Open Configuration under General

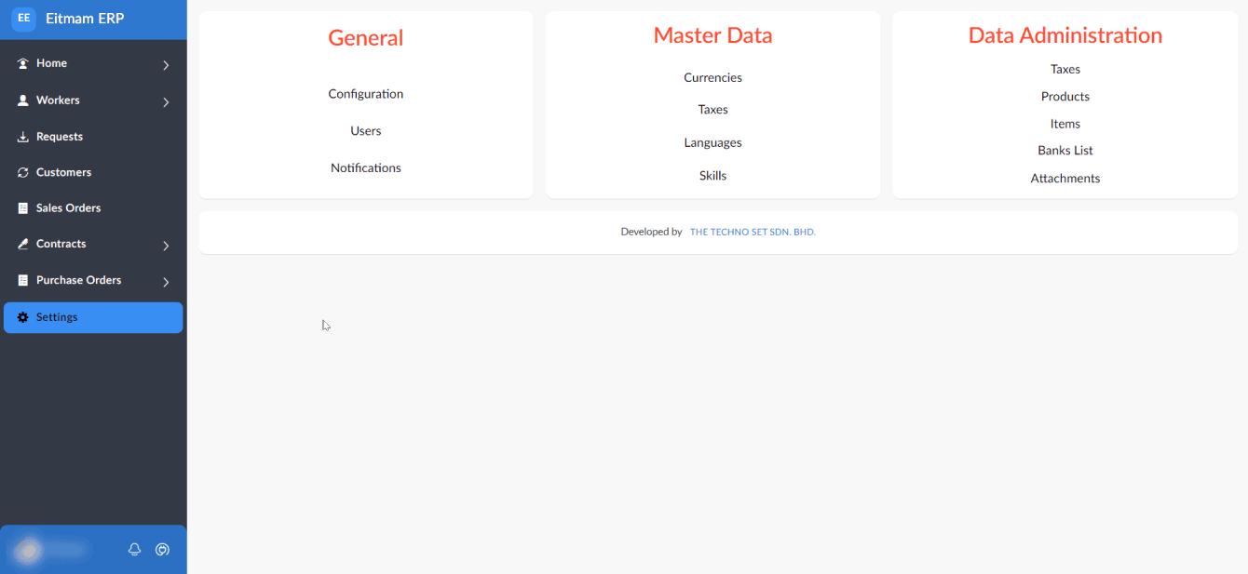point(366,94)
